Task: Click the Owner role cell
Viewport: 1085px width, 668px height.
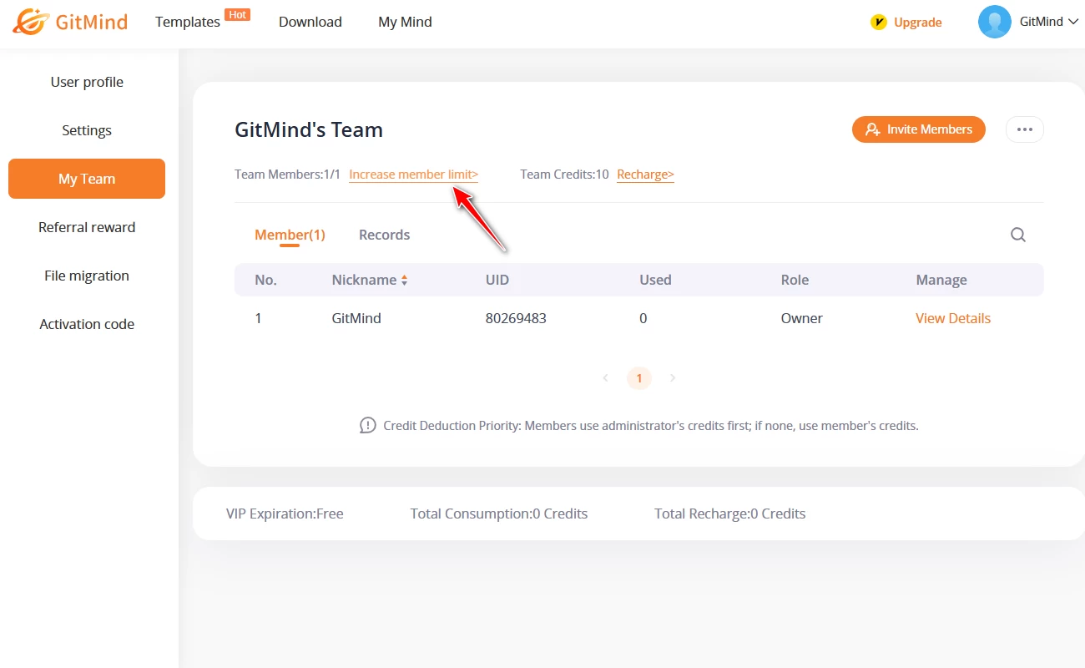Action: 802,318
